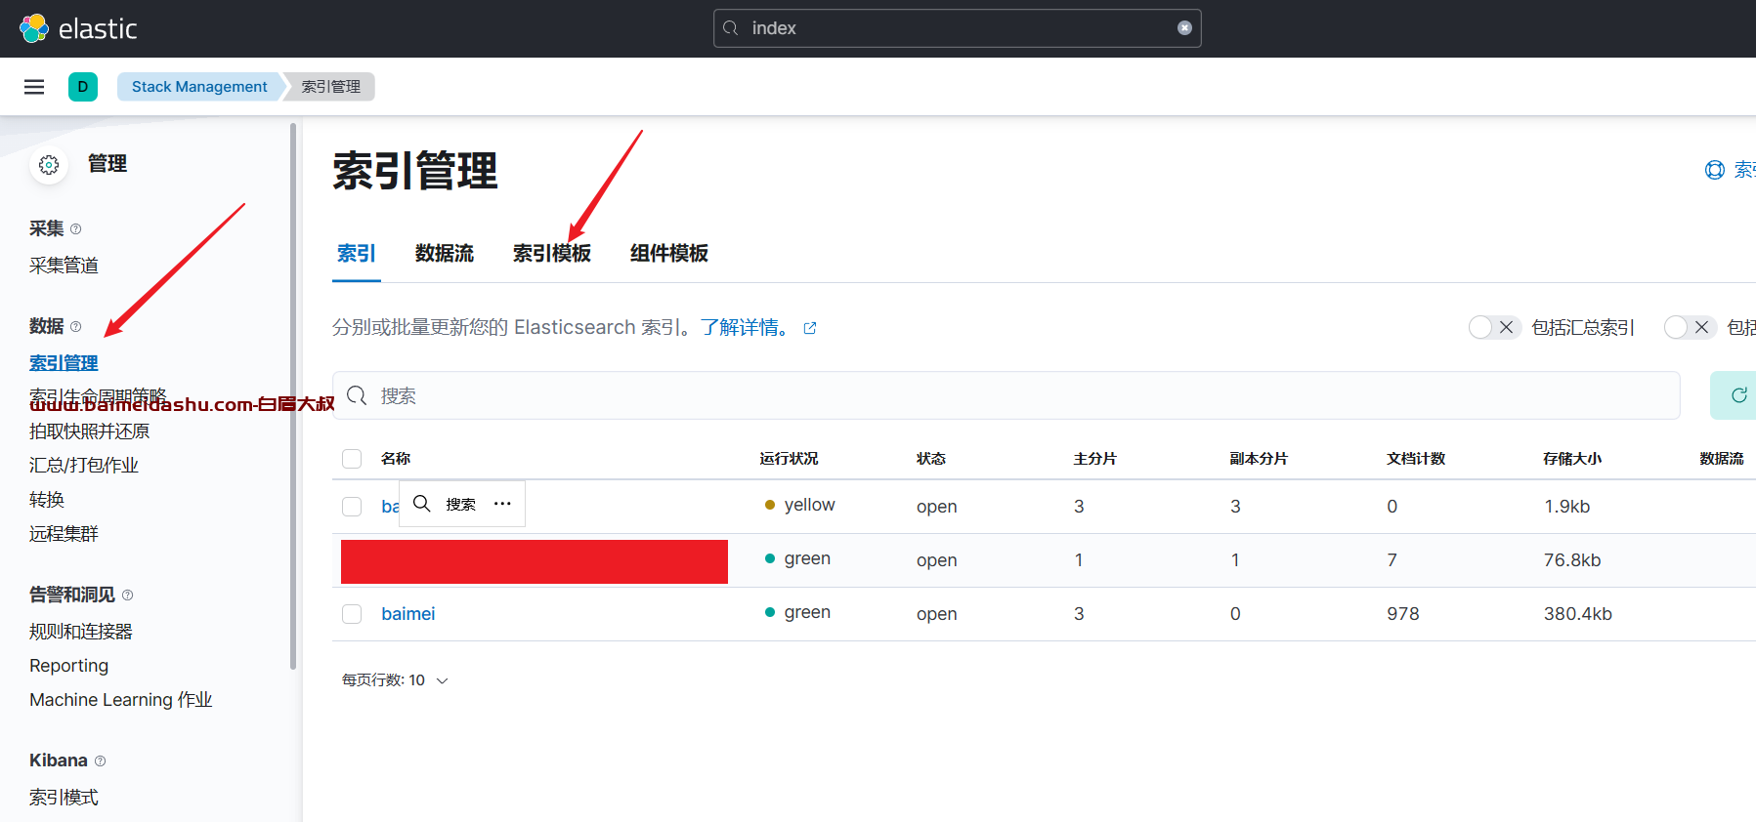The width and height of the screenshot is (1756, 822).
Task: Open the hamburger navigation menu
Action: click(34, 87)
